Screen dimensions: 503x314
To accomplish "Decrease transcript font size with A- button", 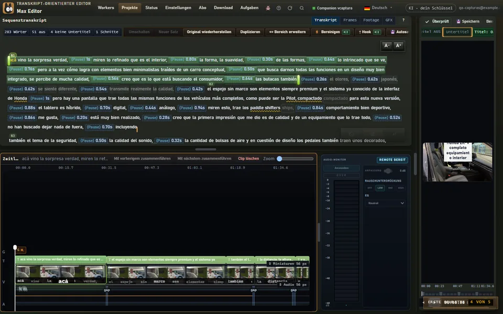I will [x=387, y=46].
